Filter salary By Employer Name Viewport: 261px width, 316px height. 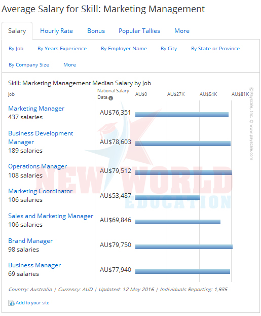(124, 49)
